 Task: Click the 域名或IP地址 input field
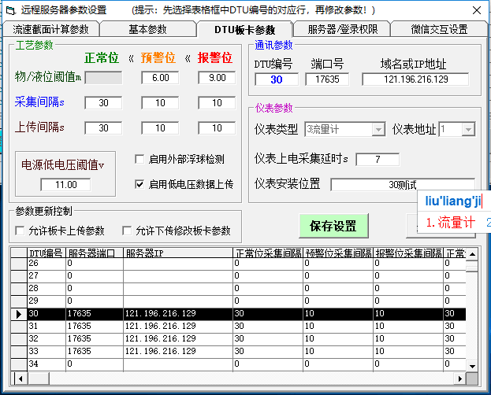pyautogui.click(x=415, y=79)
